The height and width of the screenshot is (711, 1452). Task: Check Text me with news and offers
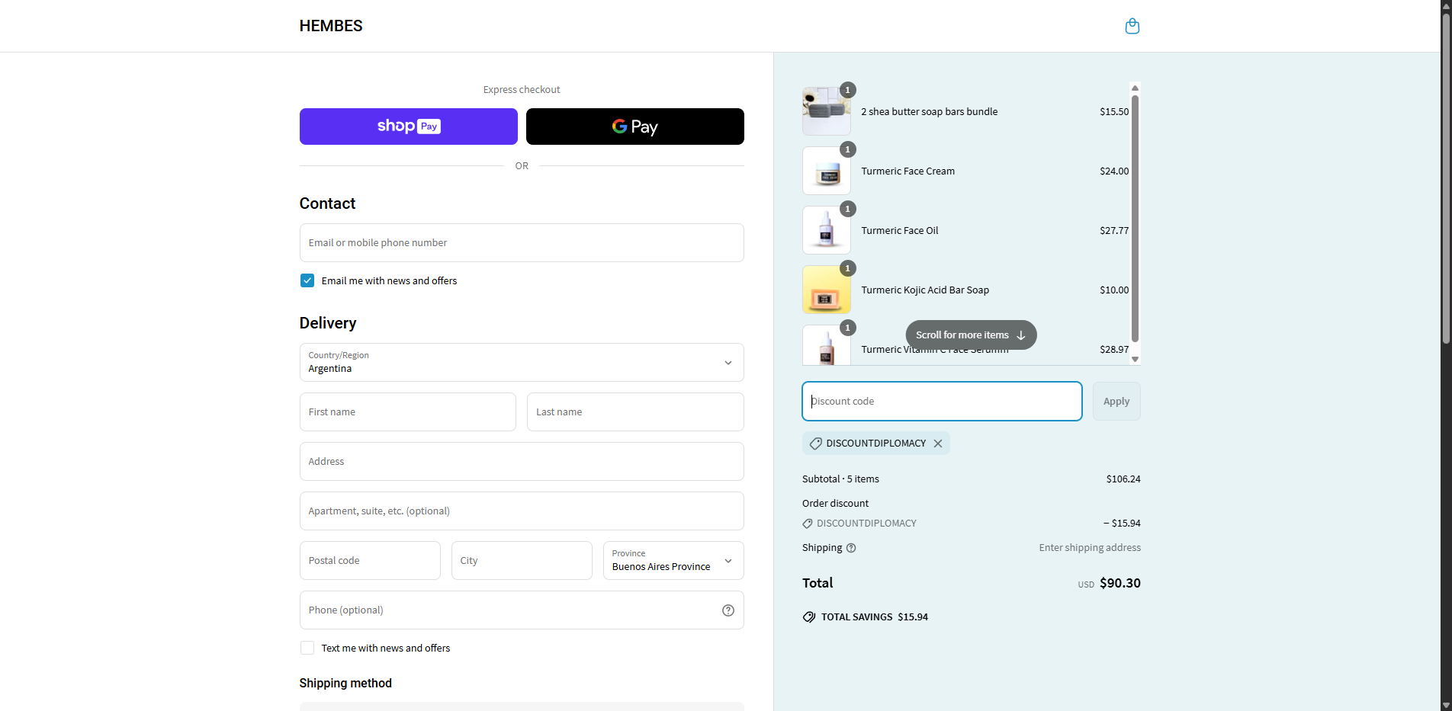tap(307, 648)
